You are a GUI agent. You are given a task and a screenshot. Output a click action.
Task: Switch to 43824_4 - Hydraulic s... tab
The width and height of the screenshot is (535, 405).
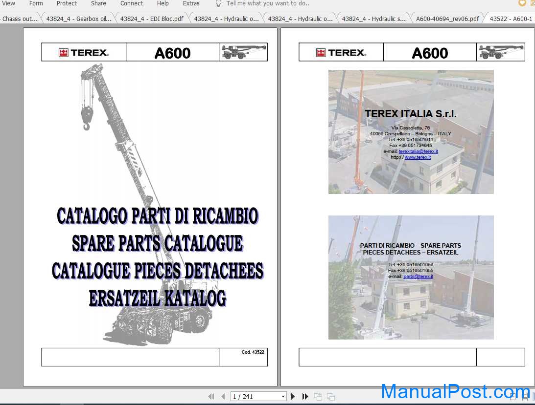(x=373, y=19)
